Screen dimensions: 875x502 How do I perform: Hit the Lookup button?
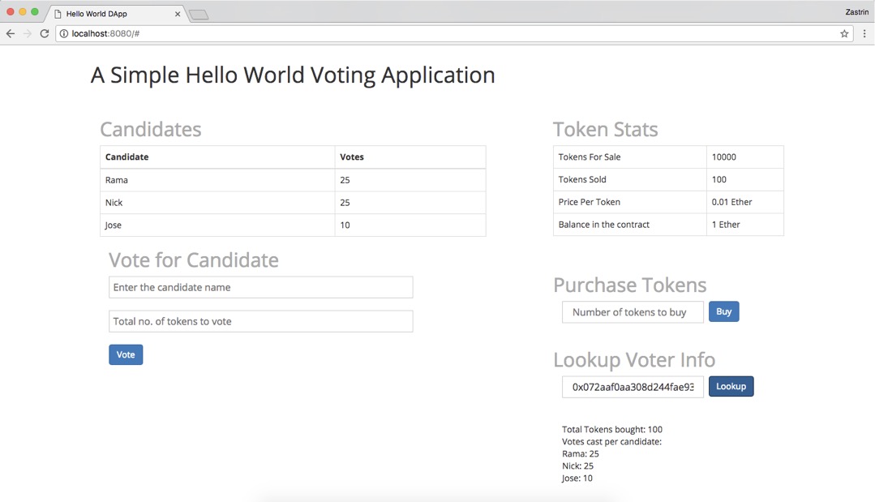coord(731,387)
